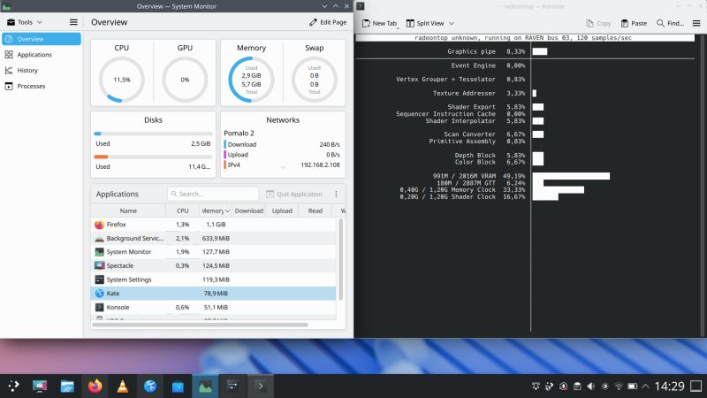Go to the Processes page
The image size is (707, 398).
[31, 86]
